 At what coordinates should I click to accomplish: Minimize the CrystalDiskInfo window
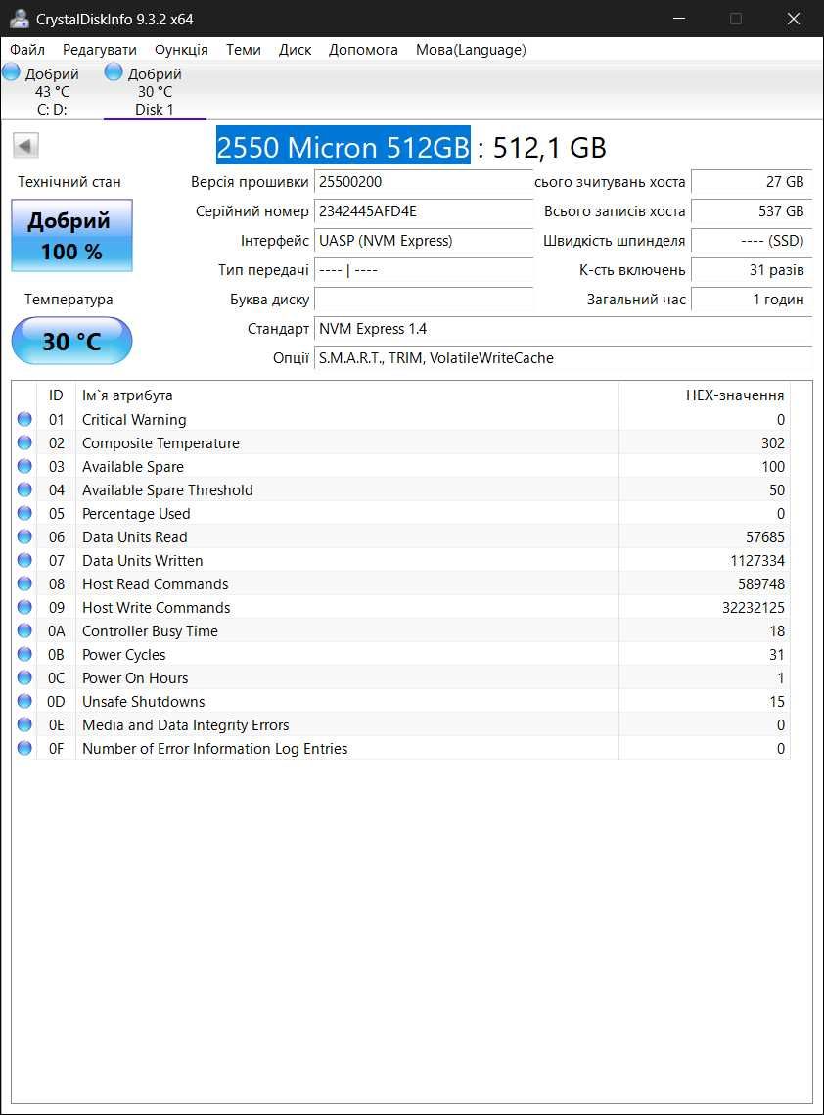tap(679, 19)
